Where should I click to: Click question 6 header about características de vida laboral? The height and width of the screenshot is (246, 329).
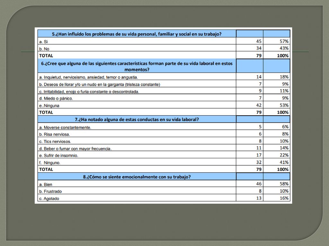[137, 66]
